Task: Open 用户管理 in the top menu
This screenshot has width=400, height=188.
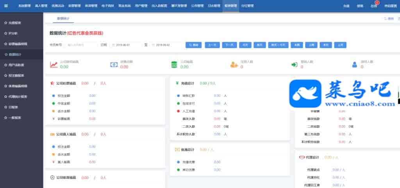Action: click(141, 6)
